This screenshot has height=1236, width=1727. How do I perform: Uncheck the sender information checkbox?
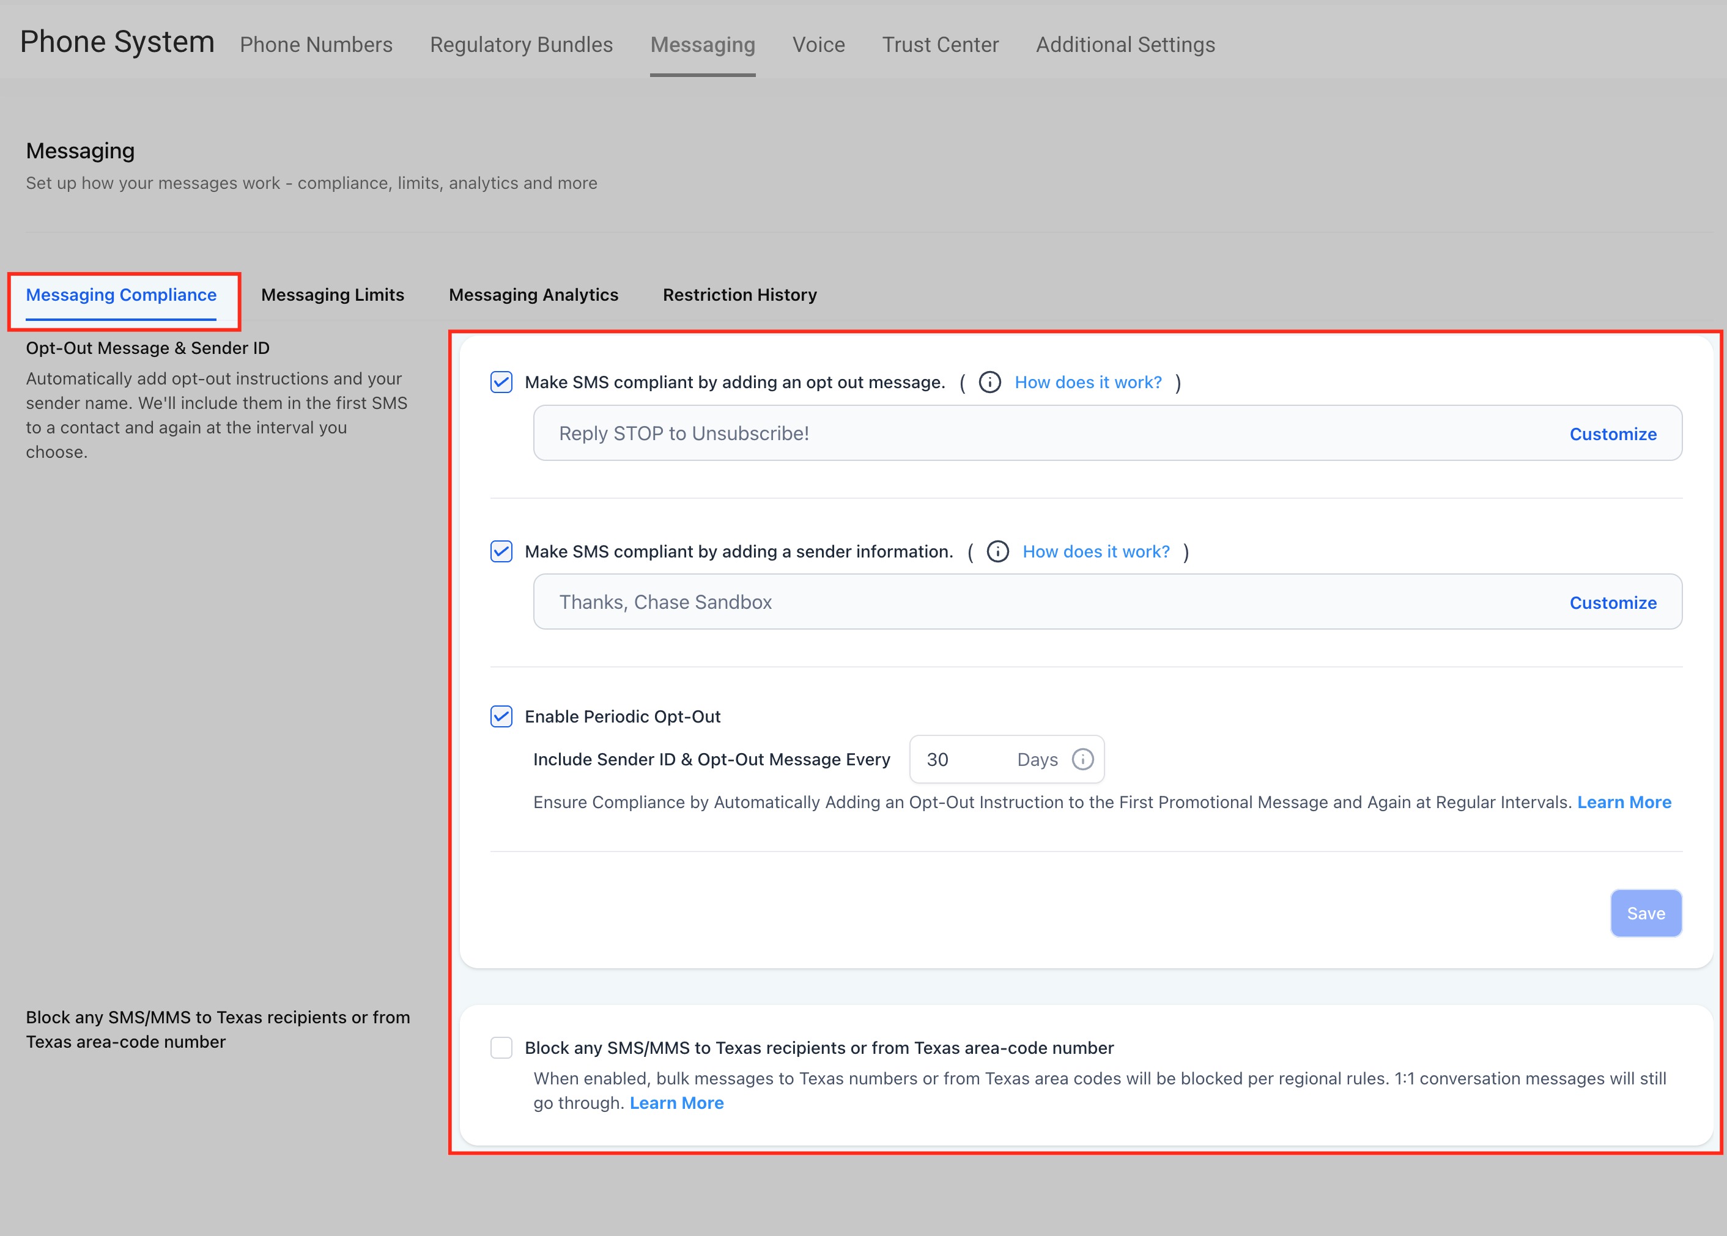(x=501, y=551)
